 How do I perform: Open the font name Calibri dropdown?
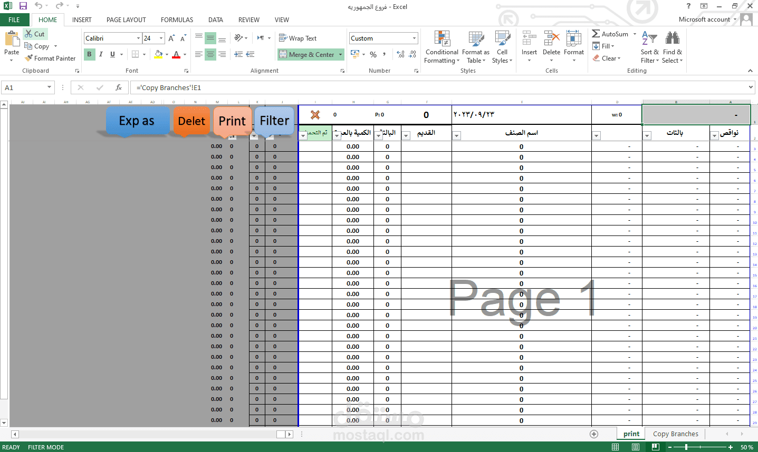[138, 38]
